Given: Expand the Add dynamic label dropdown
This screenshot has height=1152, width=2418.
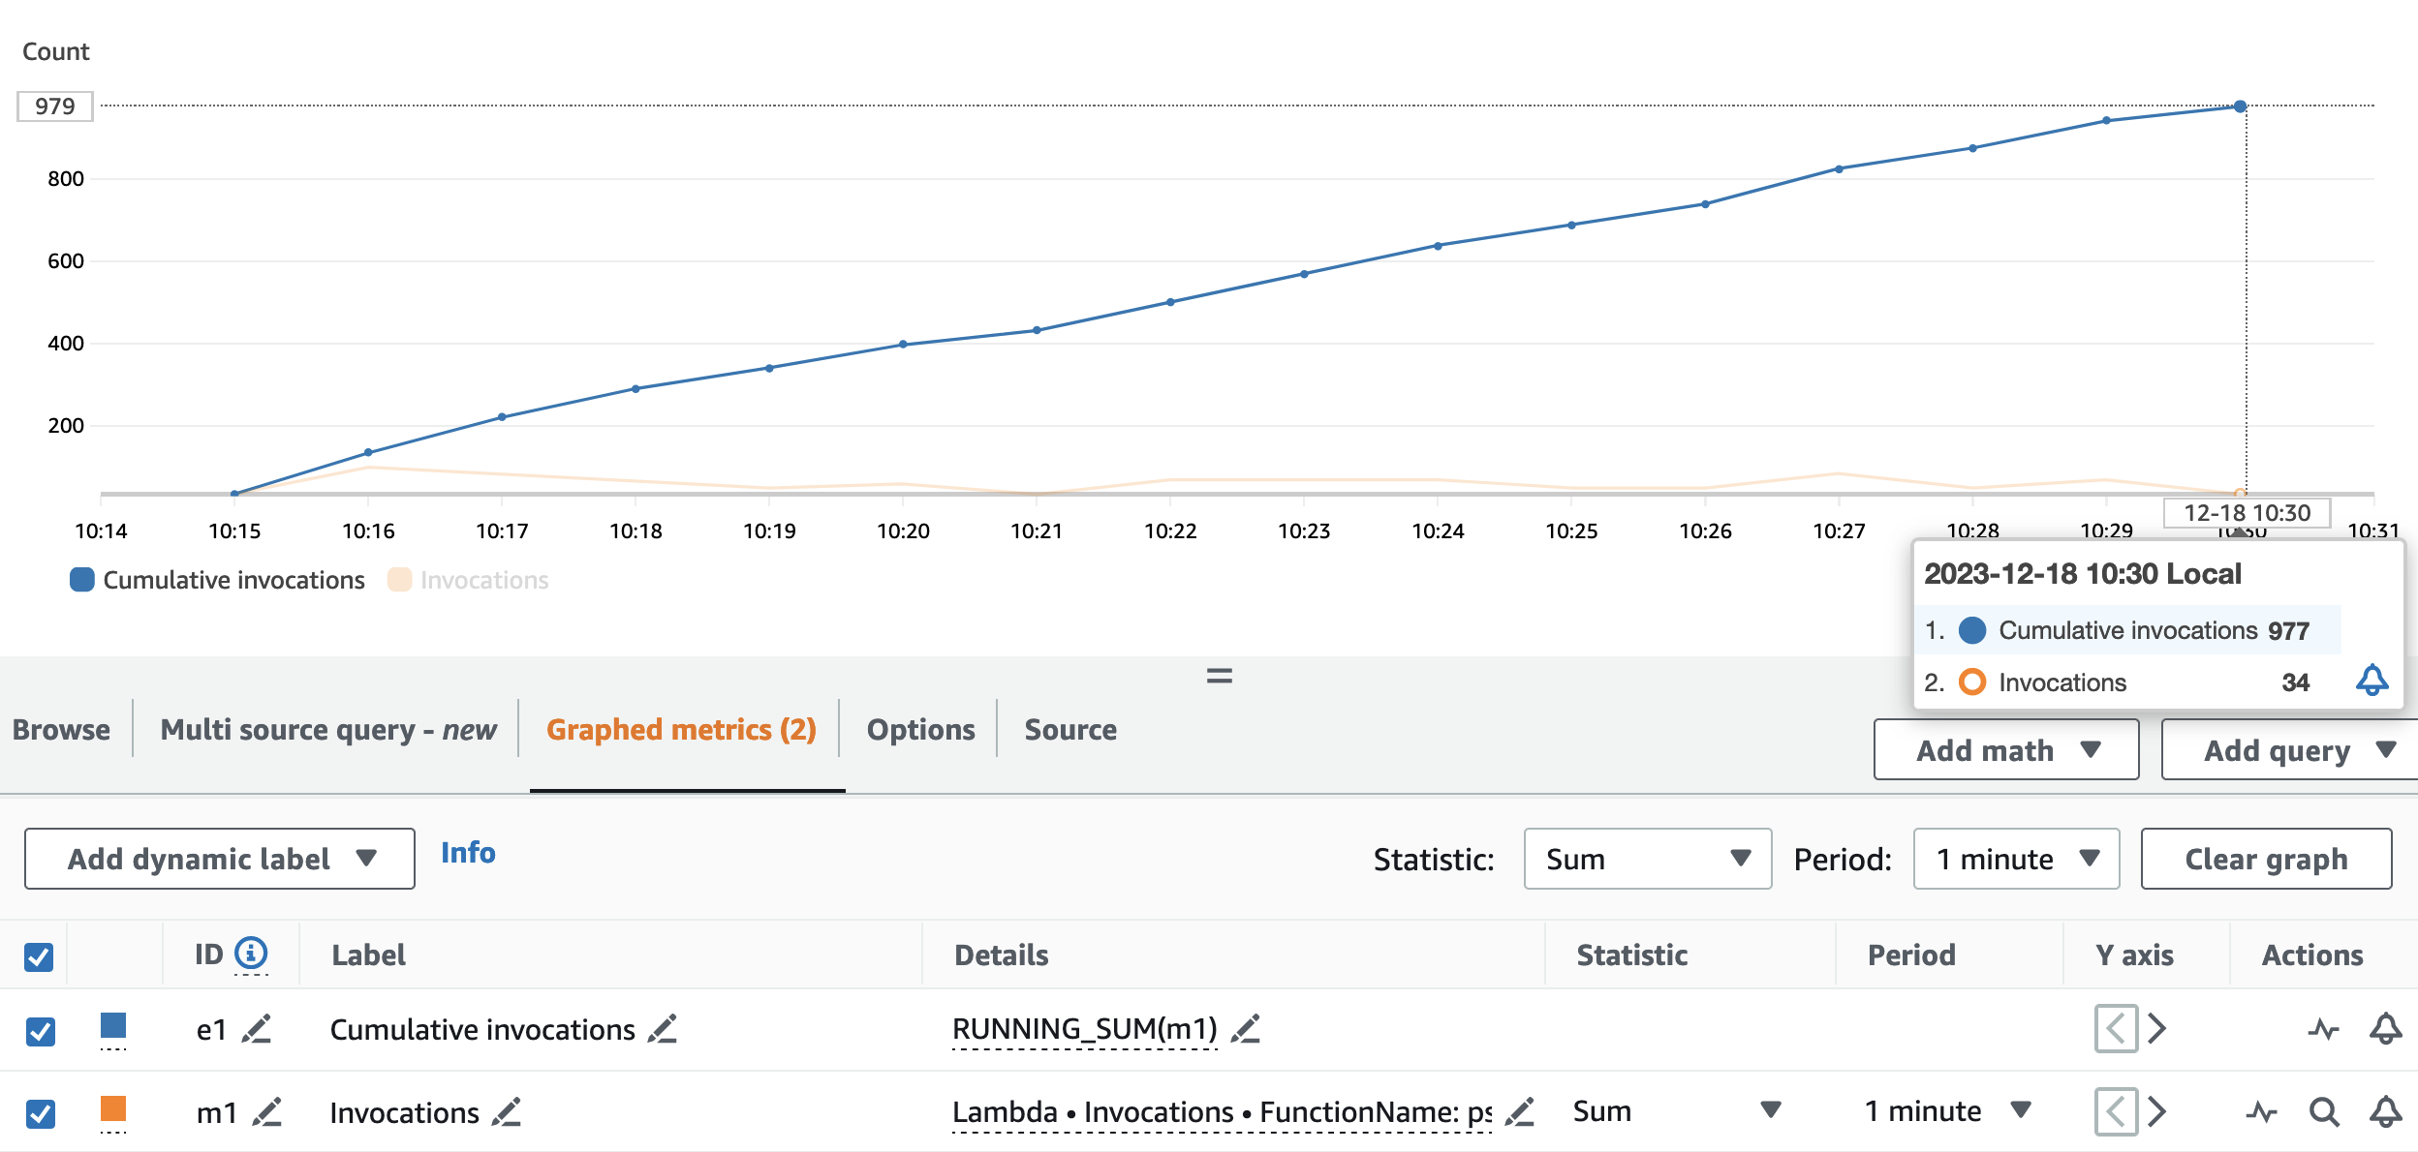Looking at the screenshot, I should (220, 859).
